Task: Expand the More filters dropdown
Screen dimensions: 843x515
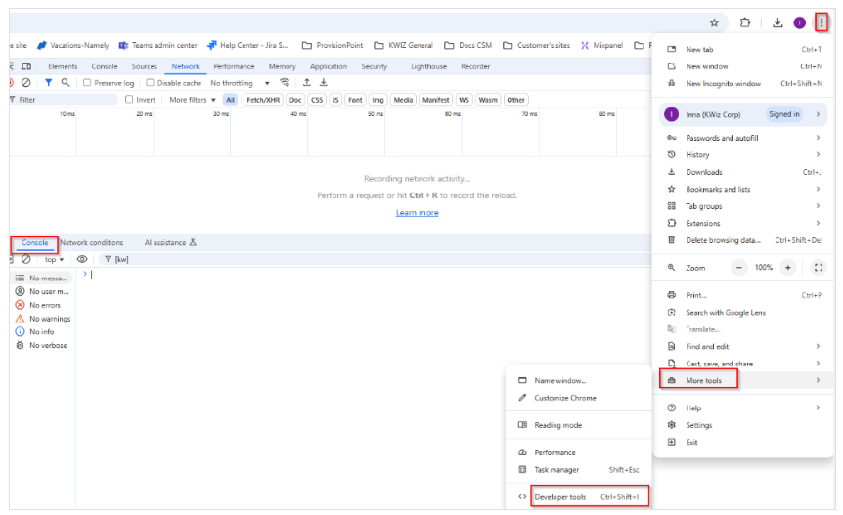Action: click(x=193, y=100)
